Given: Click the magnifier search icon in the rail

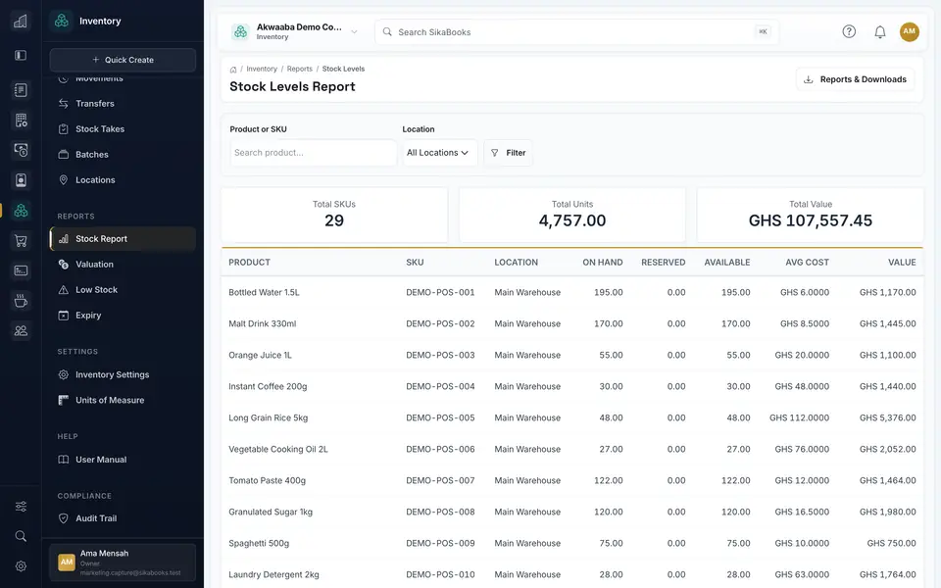Looking at the screenshot, I should (x=21, y=536).
